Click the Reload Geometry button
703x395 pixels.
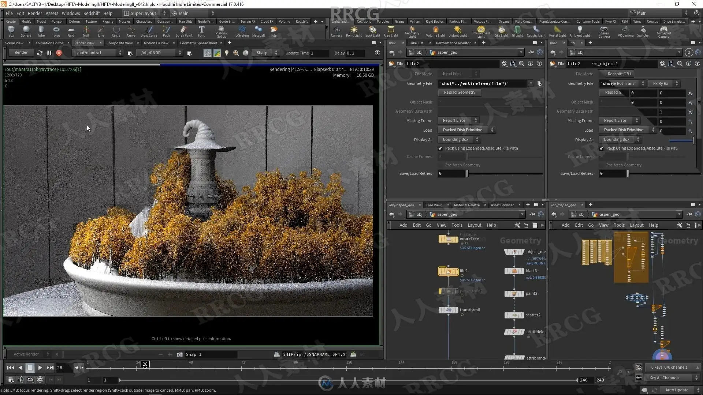(460, 92)
